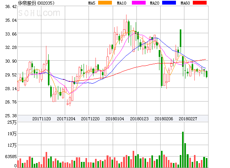The width and height of the screenshot is (230, 168).
Task: Click the 33.66 price axis label
Action: [11, 34]
